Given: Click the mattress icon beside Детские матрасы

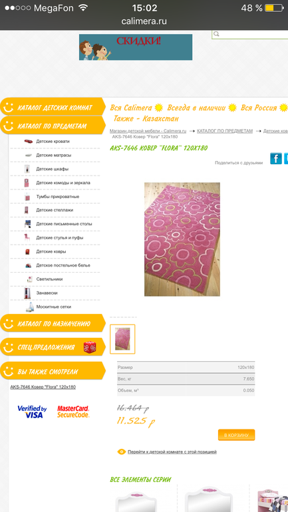Looking at the screenshot, I should [x=29, y=156].
